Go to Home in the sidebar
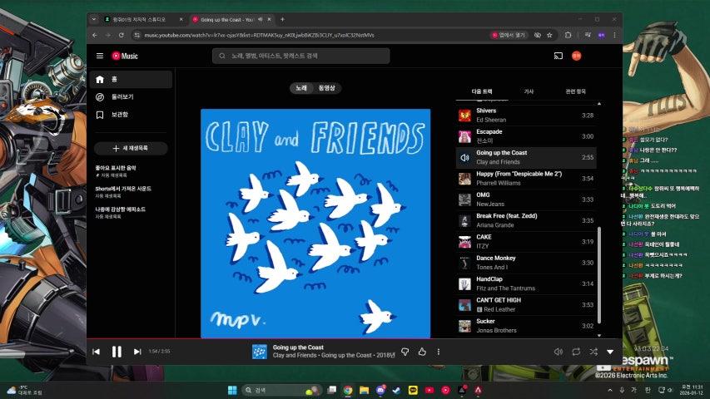The height and width of the screenshot is (399, 710). [x=131, y=79]
